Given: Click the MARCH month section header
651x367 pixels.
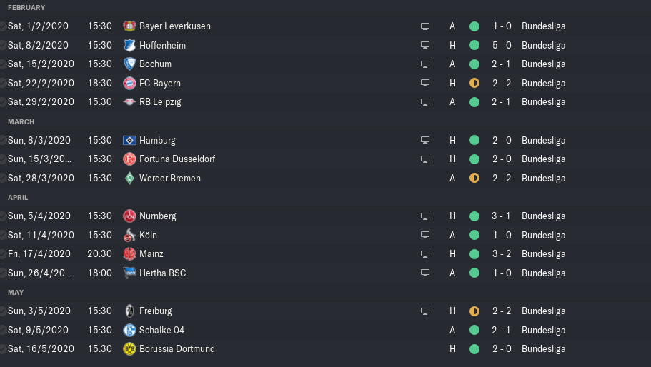Looking at the screenshot, I should (x=21, y=122).
